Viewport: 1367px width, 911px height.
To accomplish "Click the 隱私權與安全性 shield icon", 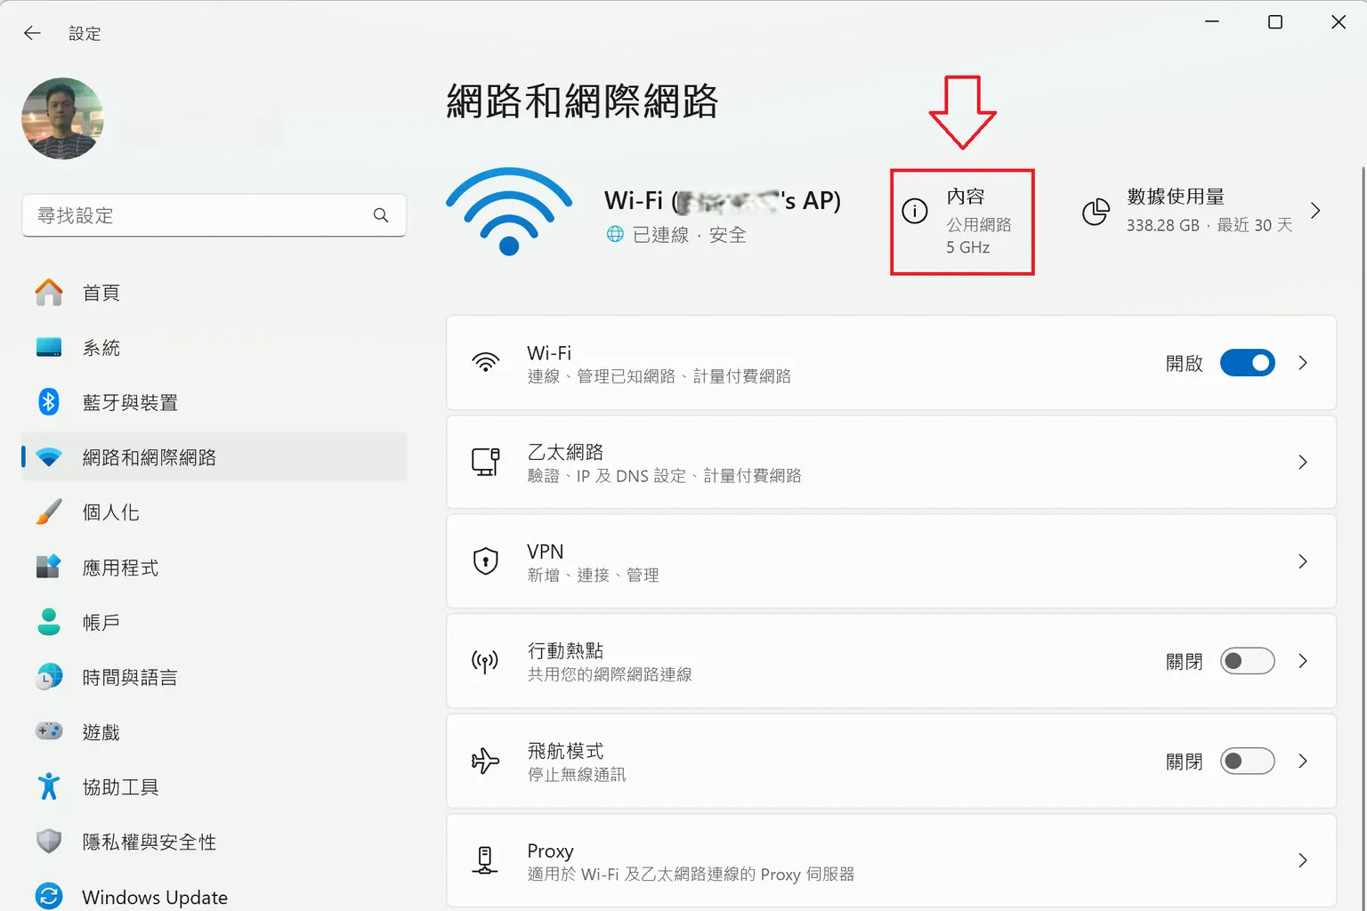I will 49,841.
